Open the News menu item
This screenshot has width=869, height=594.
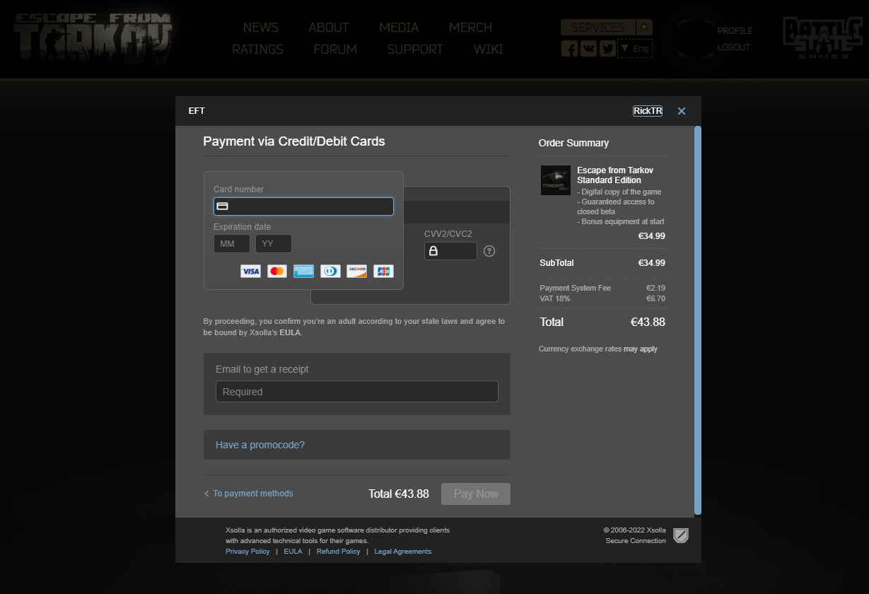coord(261,28)
